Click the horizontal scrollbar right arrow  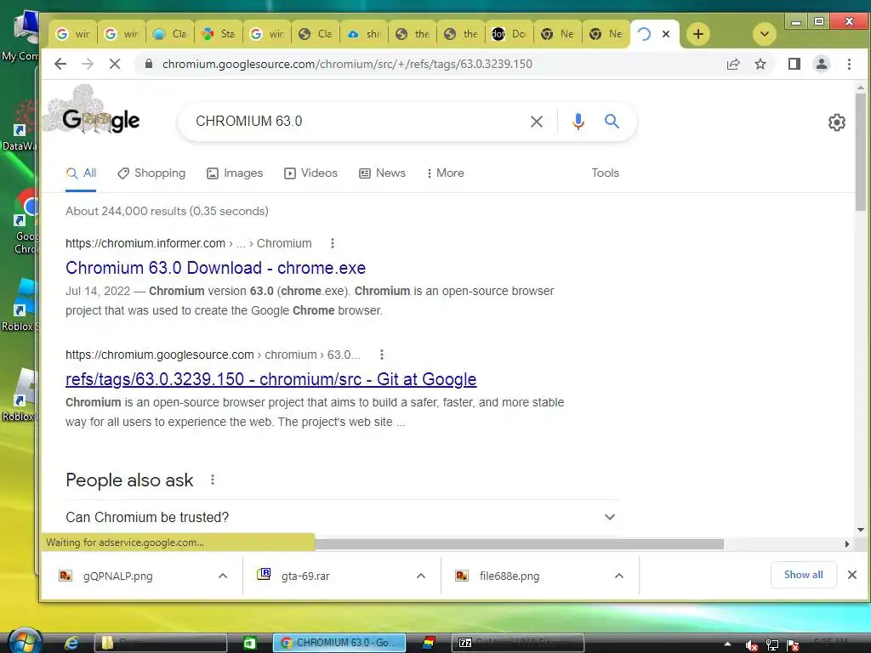pyautogui.click(x=846, y=544)
